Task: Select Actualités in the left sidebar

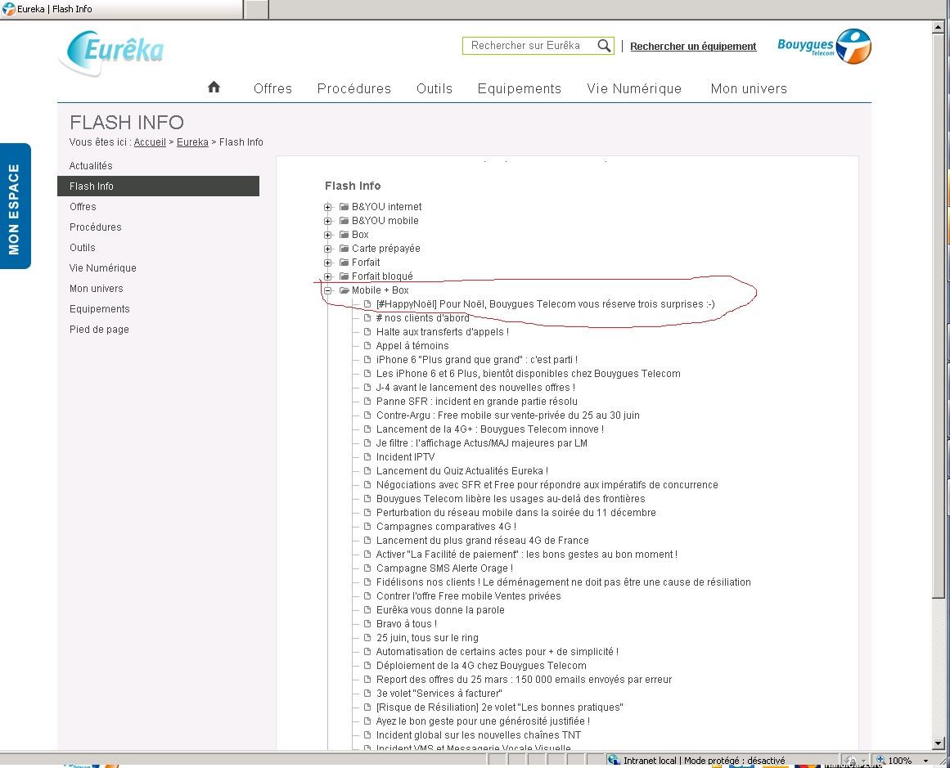Action: (x=91, y=165)
